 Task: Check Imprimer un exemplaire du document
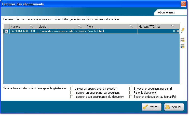tap(72, 93)
